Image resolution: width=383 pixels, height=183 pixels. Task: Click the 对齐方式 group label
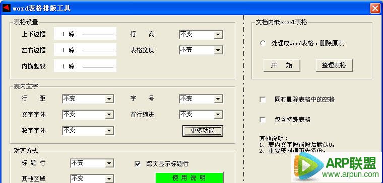[26, 151]
